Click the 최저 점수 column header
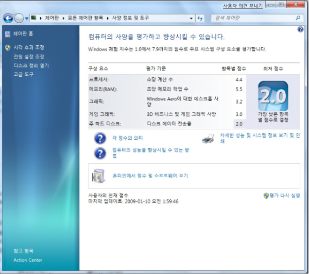 pos(273,68)
